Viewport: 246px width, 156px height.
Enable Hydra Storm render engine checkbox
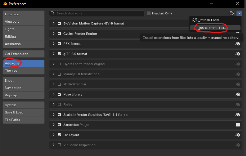[x=59, y=64]
